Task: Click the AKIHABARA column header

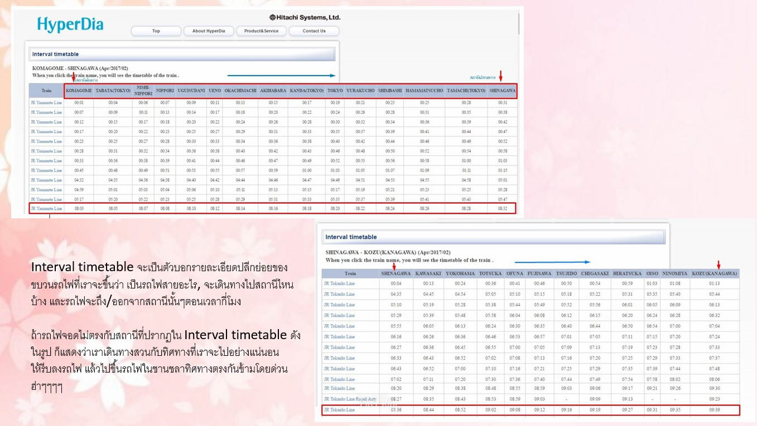Action: coord(273,90)
